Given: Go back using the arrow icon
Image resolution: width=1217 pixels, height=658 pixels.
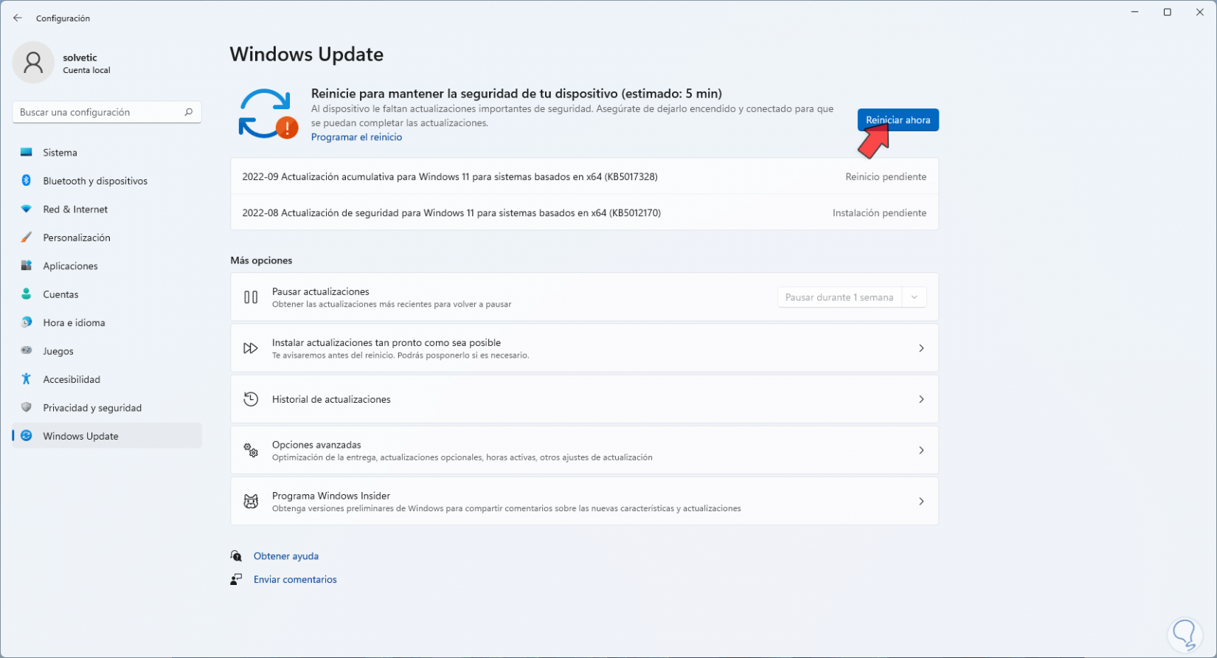Looking at the screenshot, I should (x=18, y=18).
